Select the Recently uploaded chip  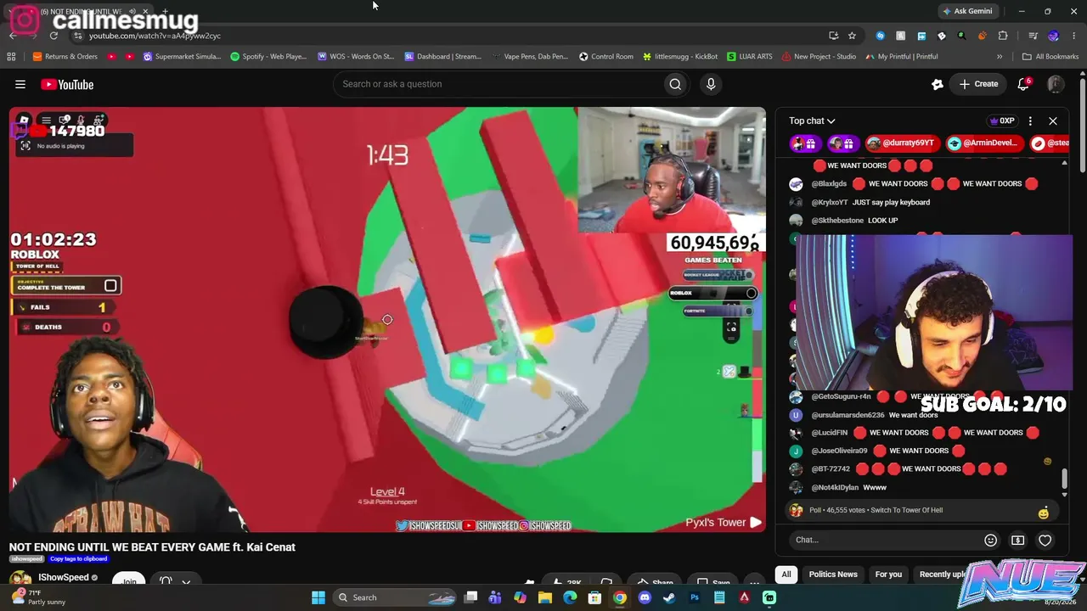click(x=943, y=575)
